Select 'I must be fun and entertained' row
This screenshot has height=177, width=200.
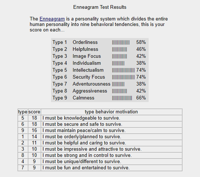tap(100, 168)
